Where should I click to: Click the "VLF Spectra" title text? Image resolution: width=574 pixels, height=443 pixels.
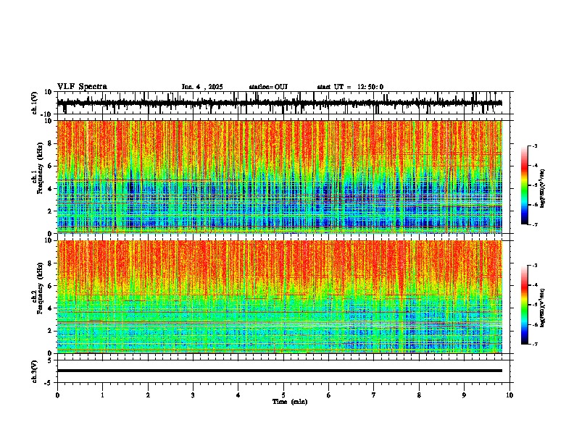[82, 87]
